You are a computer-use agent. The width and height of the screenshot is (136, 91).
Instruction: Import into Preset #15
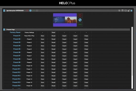[75, 82]
